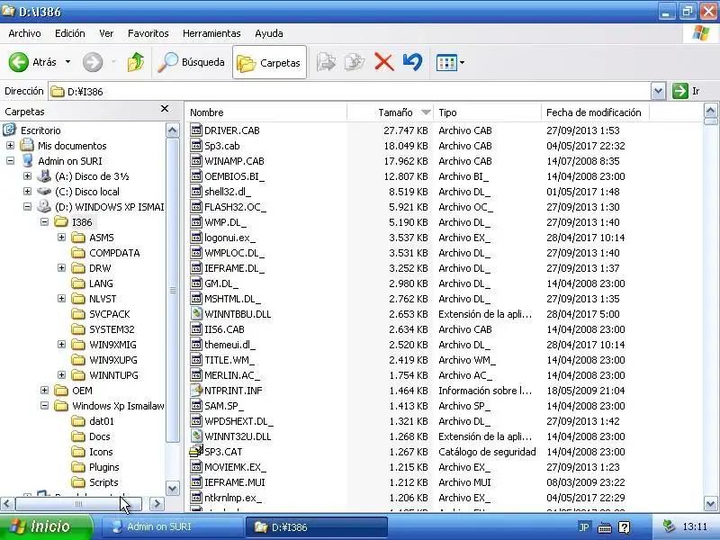This screenshot has width=720, height=540.
Task: Collapse the I386 folder node
Action: coord(44,221)
